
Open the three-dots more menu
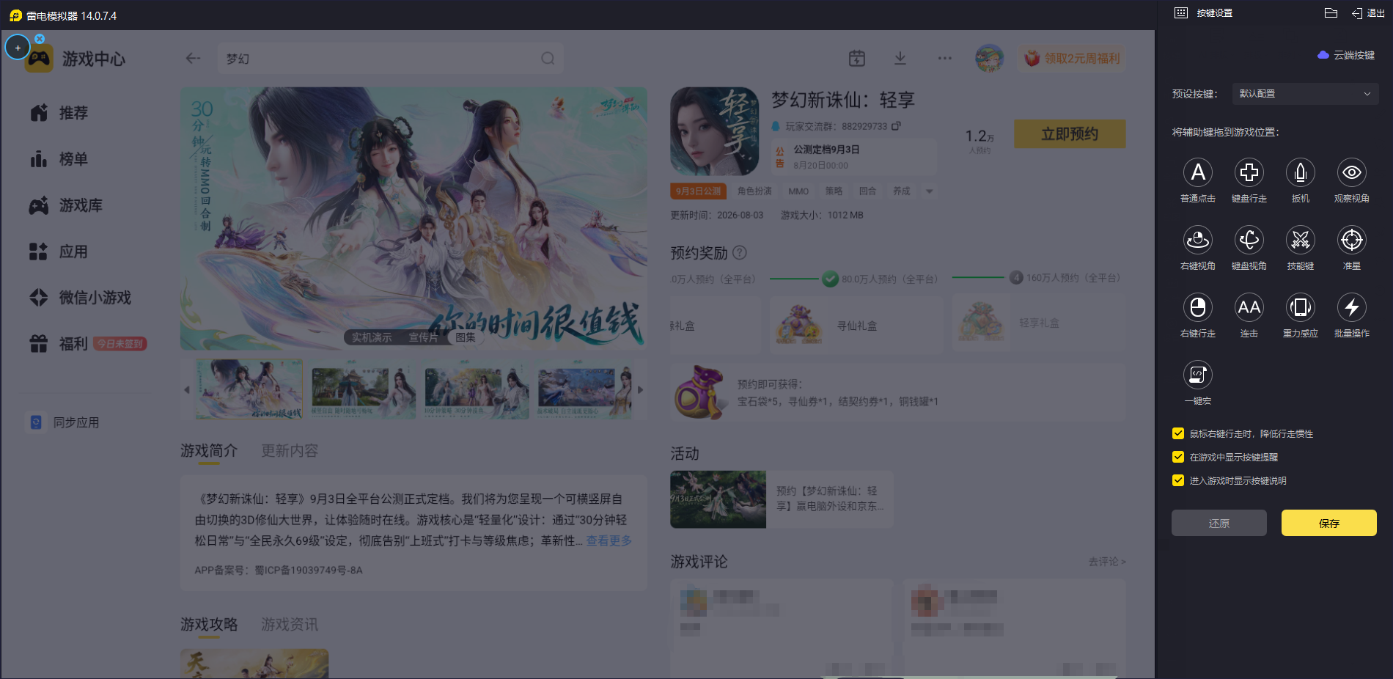944,58
